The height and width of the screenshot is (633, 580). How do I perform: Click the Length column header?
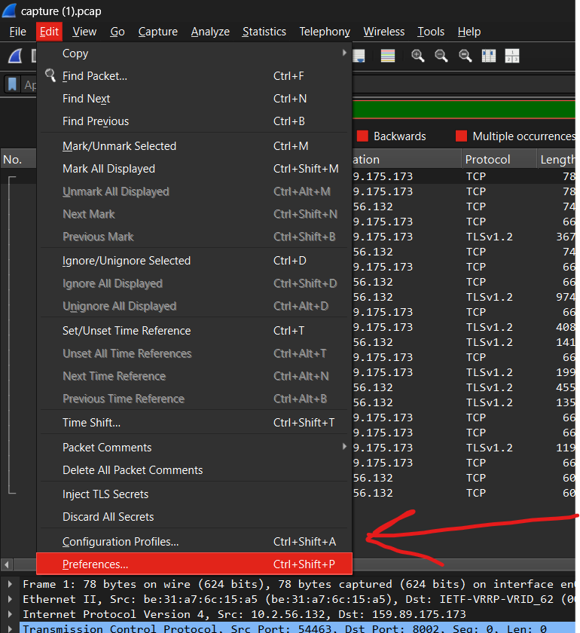click(x=557, y=160)
